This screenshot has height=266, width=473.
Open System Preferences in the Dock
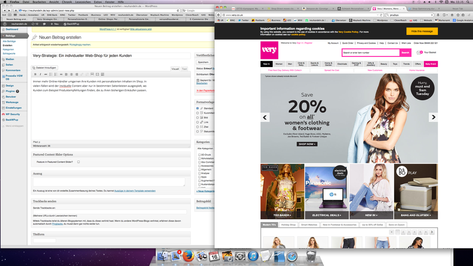coord(240,256)
